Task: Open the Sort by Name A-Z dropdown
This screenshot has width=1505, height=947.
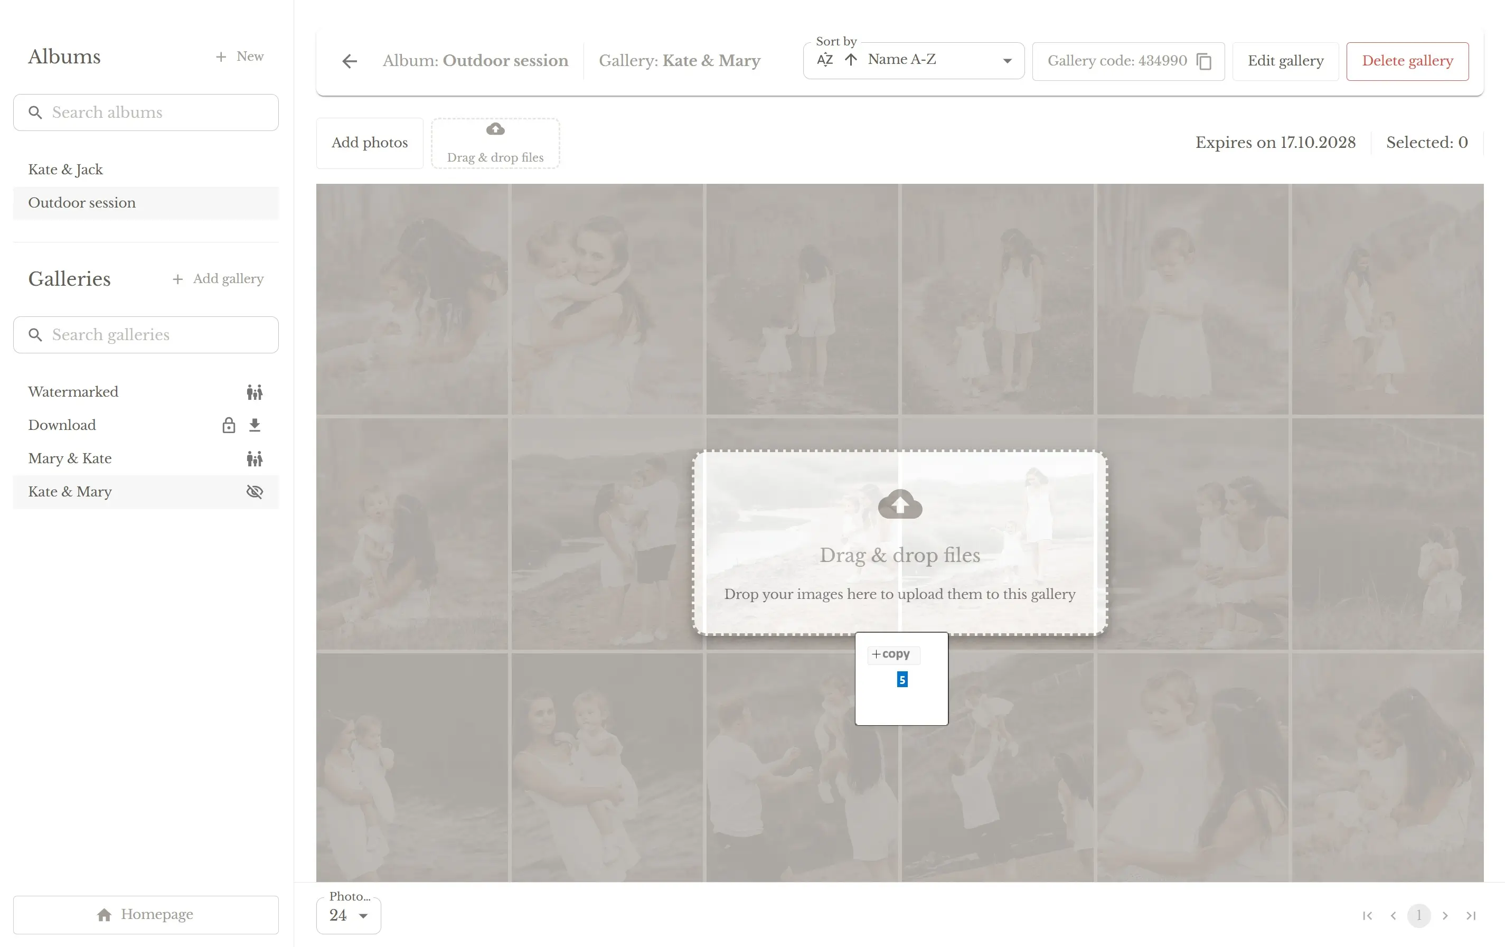Action: (x=937, y=60)
